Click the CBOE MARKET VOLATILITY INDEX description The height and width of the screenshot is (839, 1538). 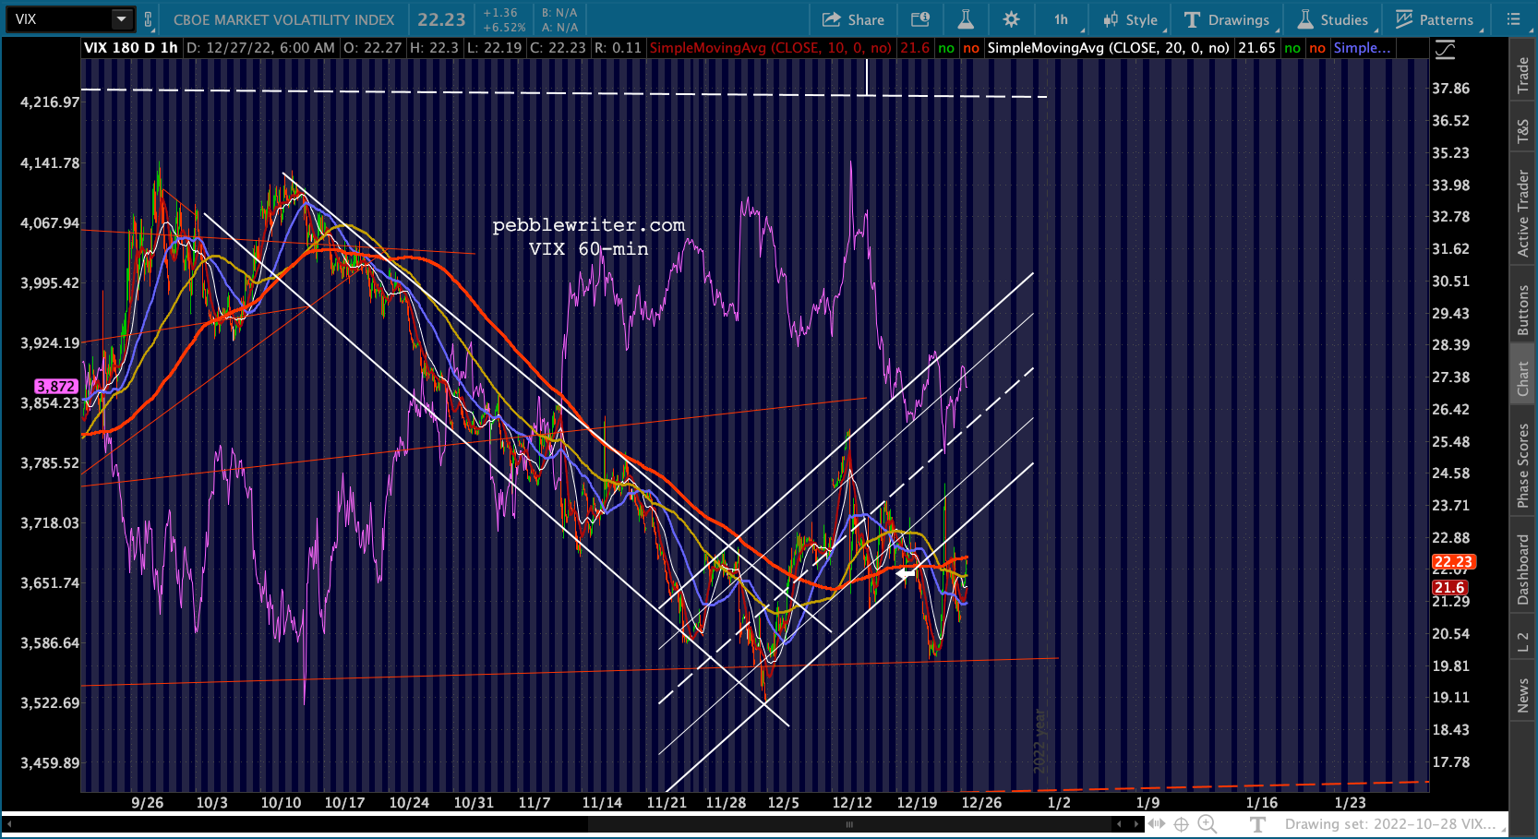[x=283, y=19]
